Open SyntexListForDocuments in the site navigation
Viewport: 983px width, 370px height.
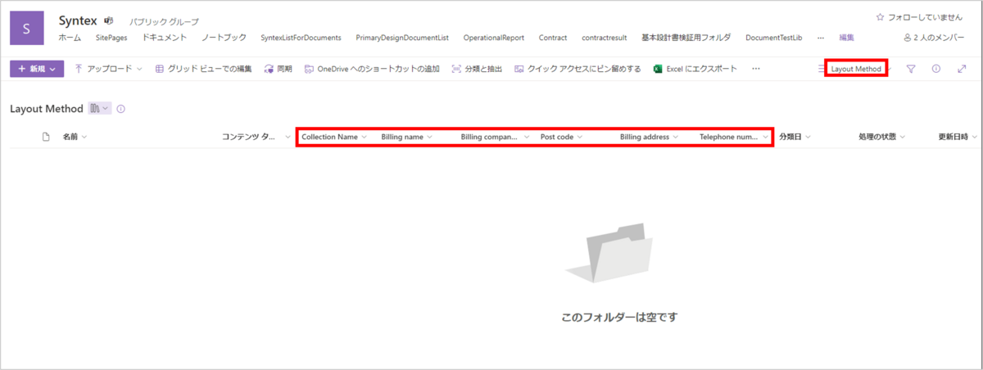pos(301,38)
